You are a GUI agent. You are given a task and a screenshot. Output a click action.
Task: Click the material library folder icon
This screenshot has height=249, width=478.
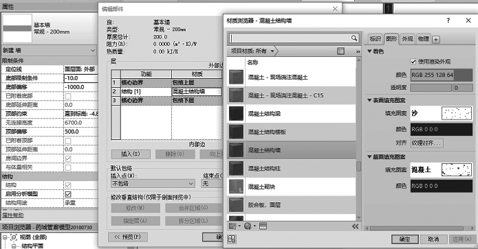click(x=235, y=226)
